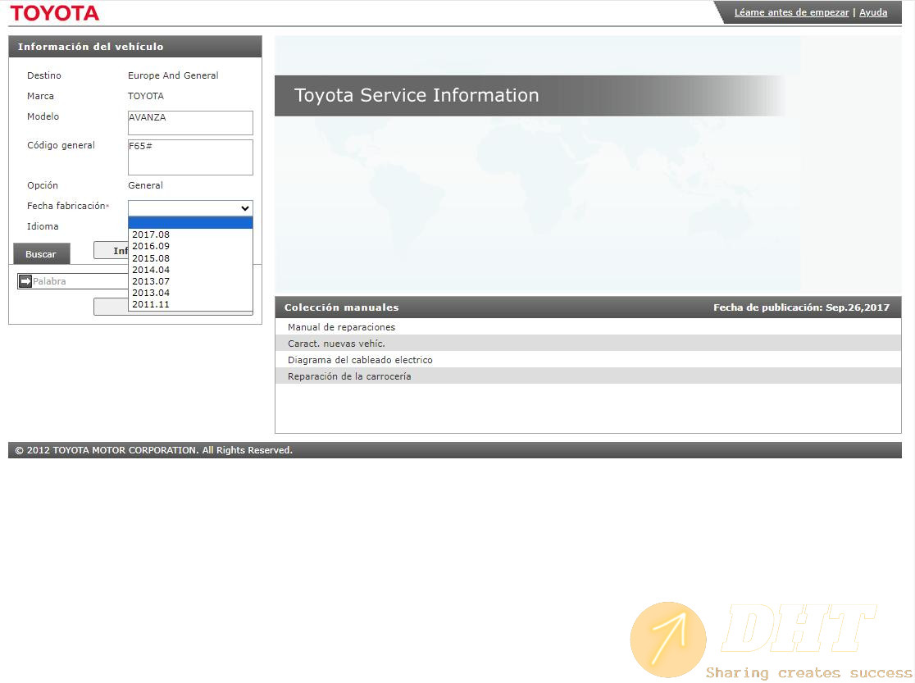Select 2011.11 manufacturing date
Image resolution: width=915 pixels, height=683 pixels.
190,304
